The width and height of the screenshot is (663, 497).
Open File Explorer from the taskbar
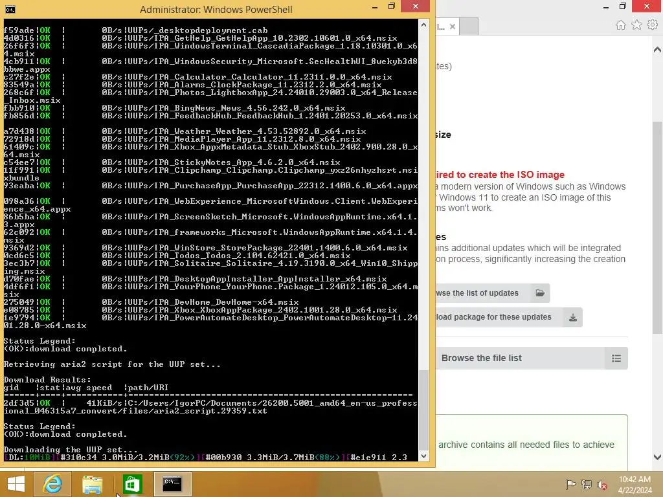92,483
